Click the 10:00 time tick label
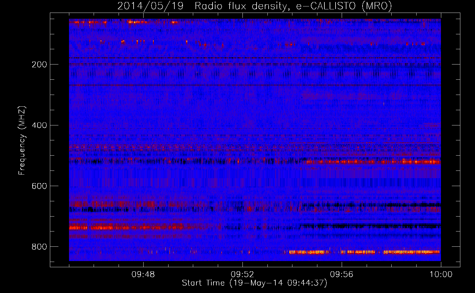This screenshot has width=475, height=293. coord(441,275)
